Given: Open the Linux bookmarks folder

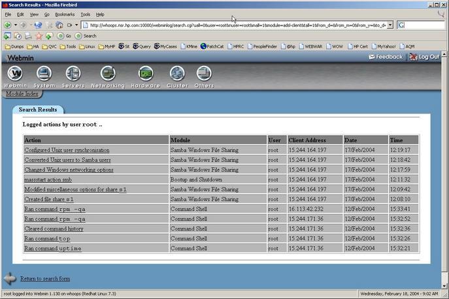Looking at the screenshot, I should point(87,46).
